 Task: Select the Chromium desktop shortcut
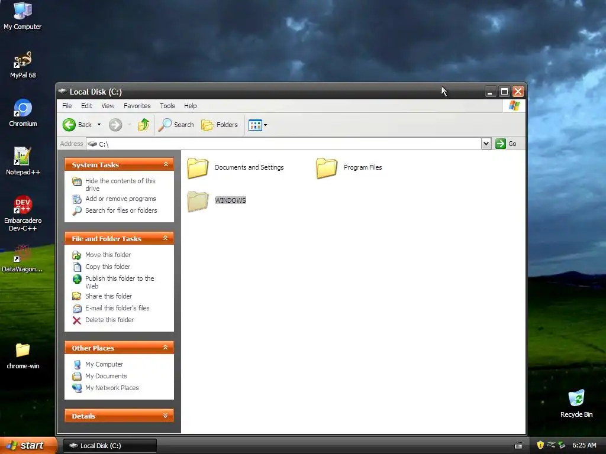(22, 113)
